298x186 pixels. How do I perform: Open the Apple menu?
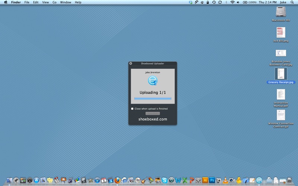coord(6,2)
